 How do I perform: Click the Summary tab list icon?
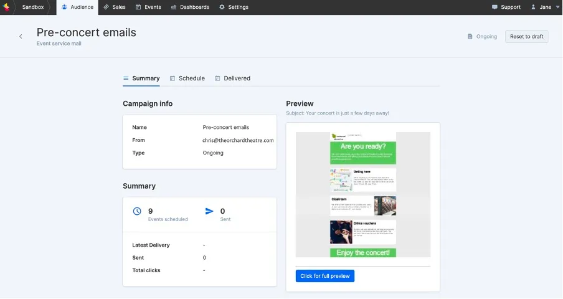pyautogui.click(x=126, y=78)
